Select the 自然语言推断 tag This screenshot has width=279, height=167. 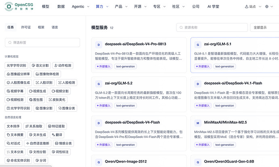click(x=38, y=143)
